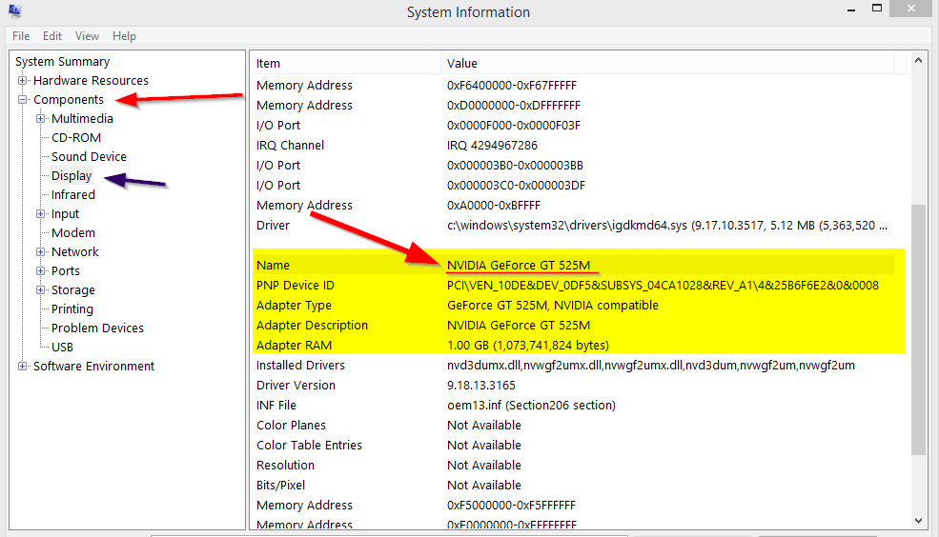Viewport: 939px width, 537px height.
Task: Select the PNP Device ID row
Action: click(574, 286)
